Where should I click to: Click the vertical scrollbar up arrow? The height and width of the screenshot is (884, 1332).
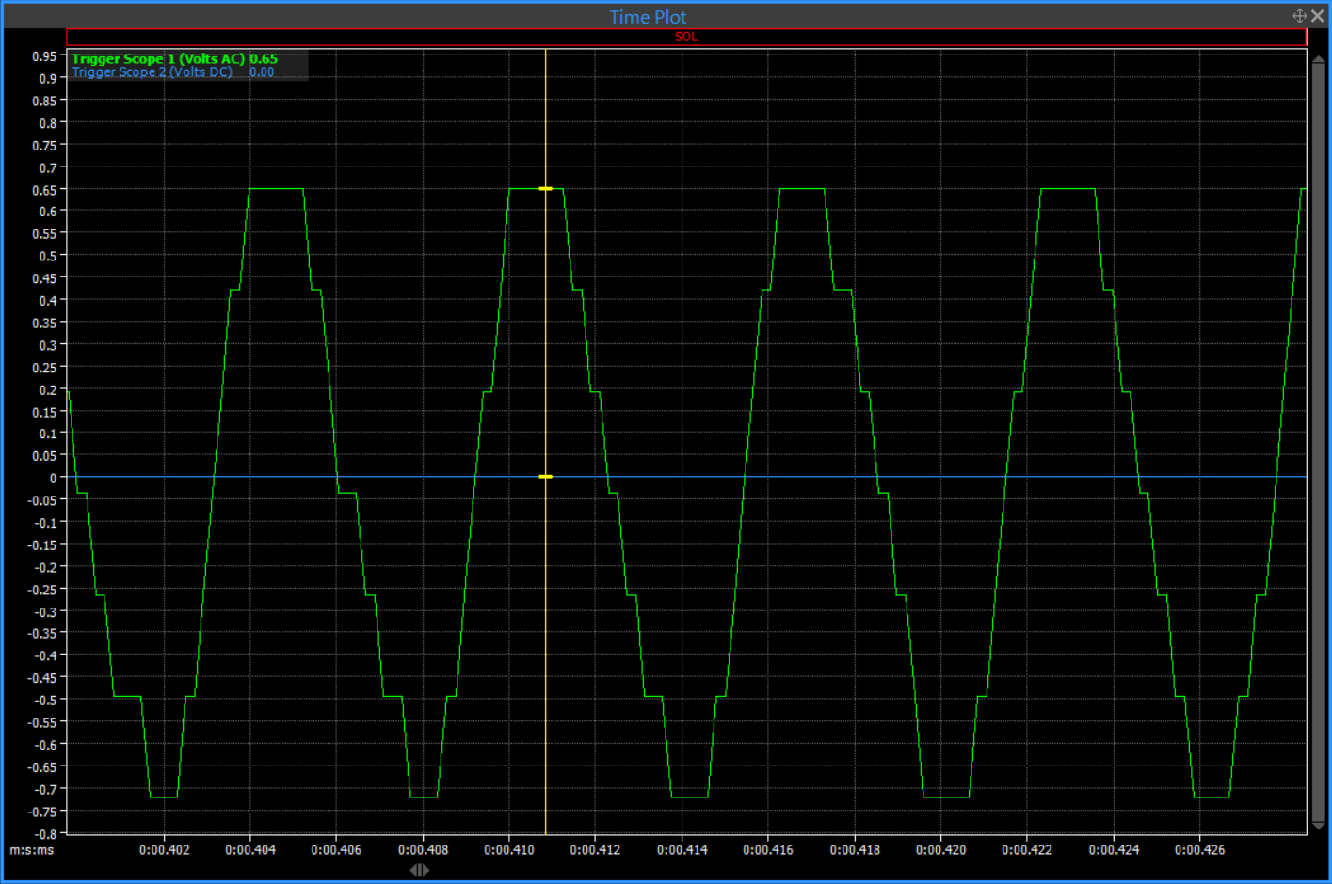1319,58
